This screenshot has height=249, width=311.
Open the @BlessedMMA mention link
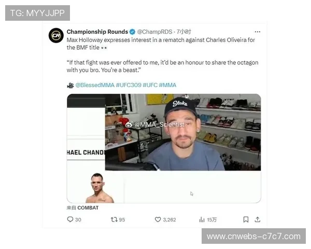pos(95,85)
